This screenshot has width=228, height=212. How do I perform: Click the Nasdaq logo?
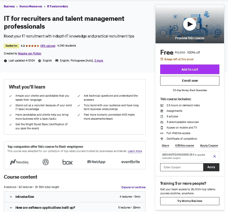point(19,162)
